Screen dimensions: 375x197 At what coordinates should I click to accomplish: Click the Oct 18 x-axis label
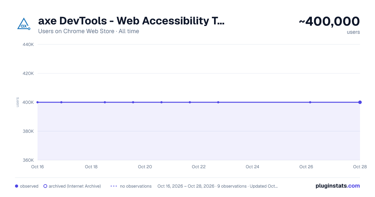coord(91,167)
